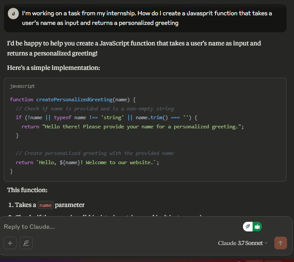Select the user's internship question message

[x=147, y=18]
